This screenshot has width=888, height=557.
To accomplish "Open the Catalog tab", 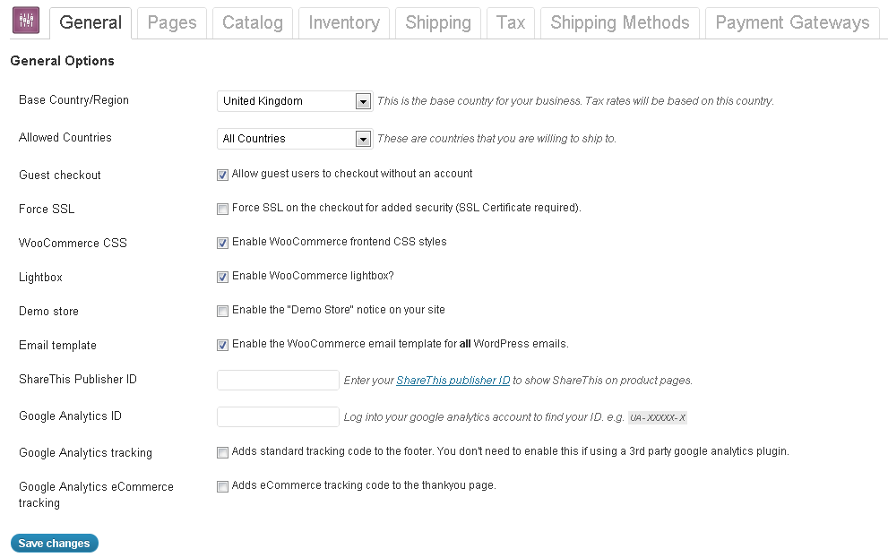I will click(253, 23).
